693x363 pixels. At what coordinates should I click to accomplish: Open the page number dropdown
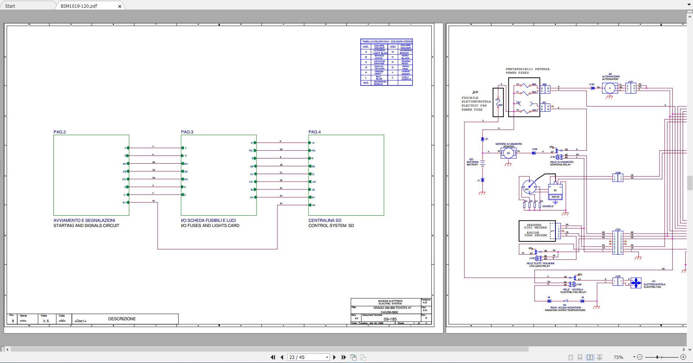click(x=327, y=357)
